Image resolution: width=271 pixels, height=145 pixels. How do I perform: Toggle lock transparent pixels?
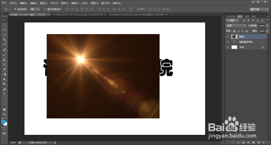point(234,31)
